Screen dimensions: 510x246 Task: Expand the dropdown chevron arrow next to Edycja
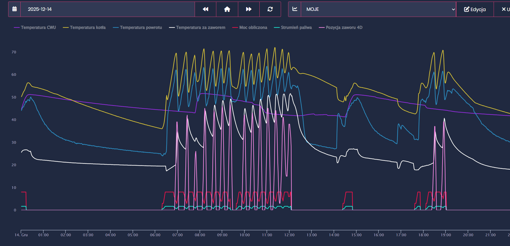453,9
